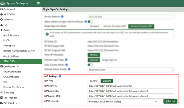Toggle the hamburger sidebar menu icon
The height and width of the screenshot is (108, 184).
[x=38, y=3]
